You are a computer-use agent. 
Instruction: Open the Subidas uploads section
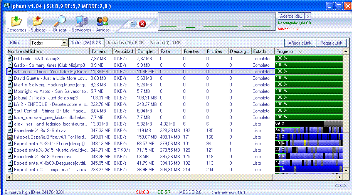coord(38,23)
